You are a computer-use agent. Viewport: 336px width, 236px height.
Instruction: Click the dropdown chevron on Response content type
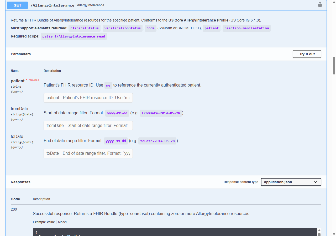click(x=316, y=182)
